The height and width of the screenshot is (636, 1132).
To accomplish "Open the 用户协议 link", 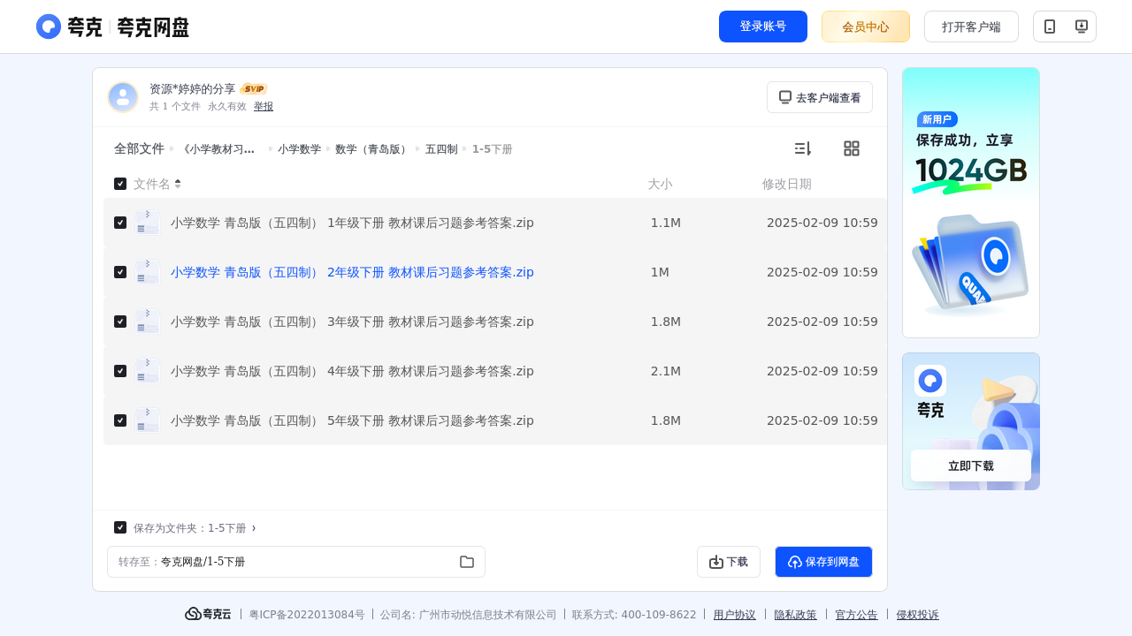I will [x=735, y=615].
